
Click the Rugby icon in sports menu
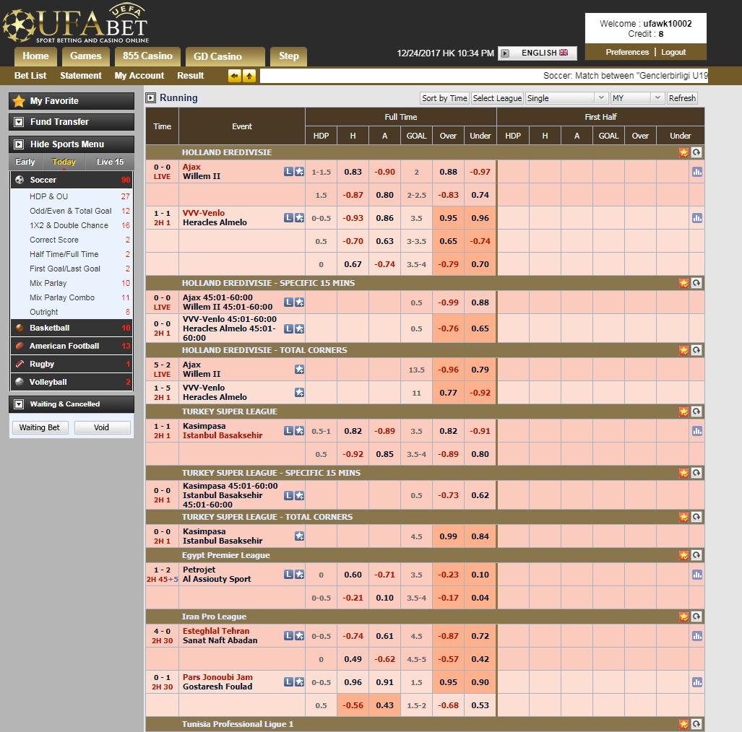pyautogui.click(x=20, y=364)
